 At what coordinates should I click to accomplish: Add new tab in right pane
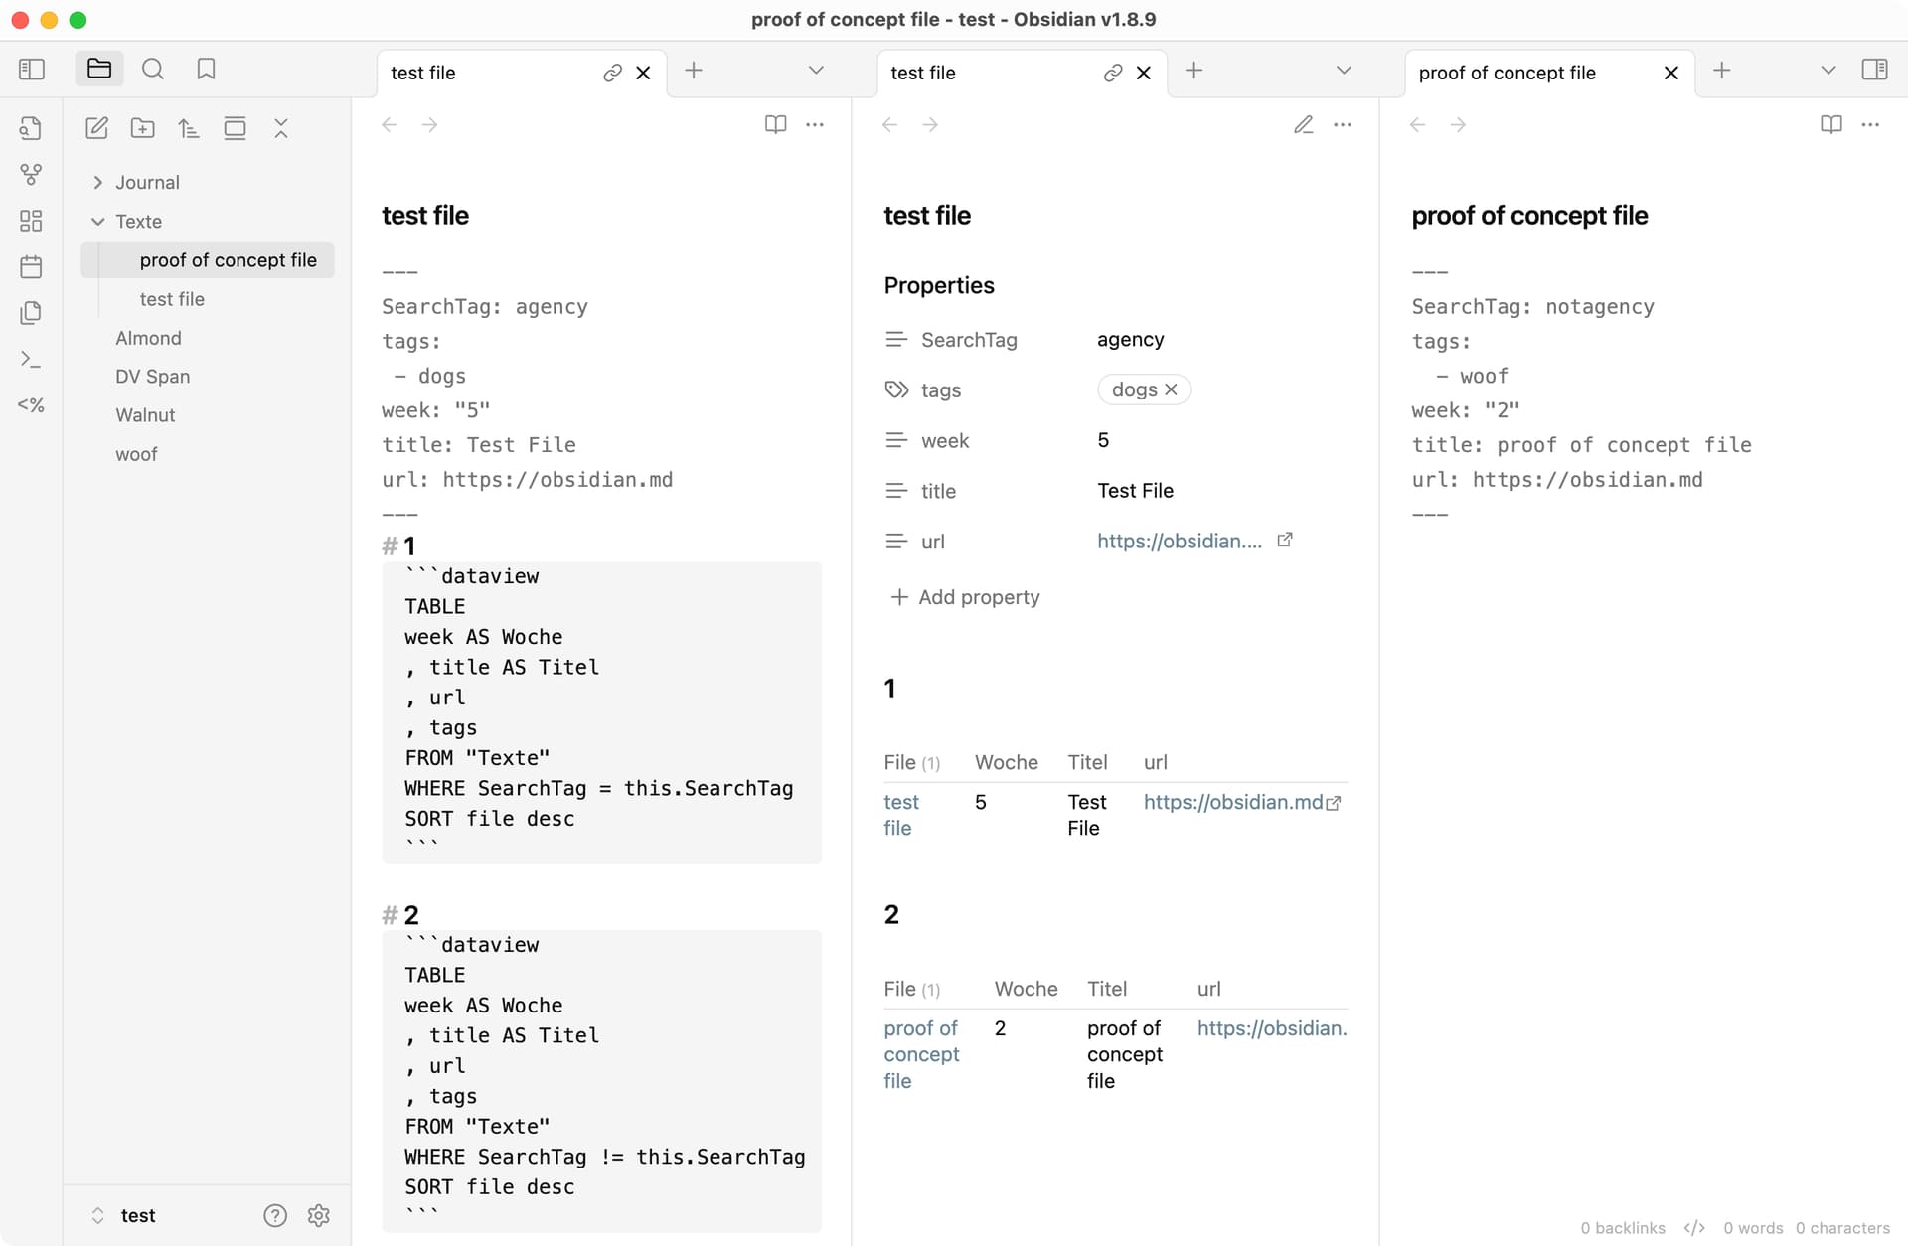point(1721,70)
